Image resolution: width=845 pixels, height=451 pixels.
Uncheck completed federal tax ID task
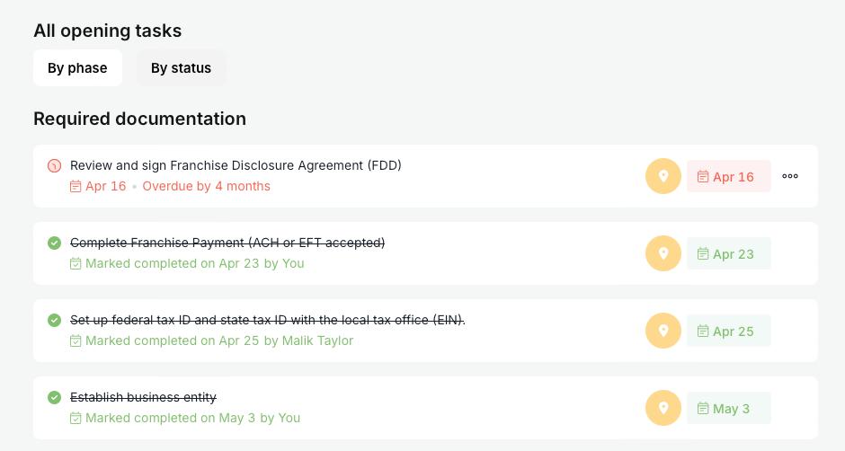54,320
